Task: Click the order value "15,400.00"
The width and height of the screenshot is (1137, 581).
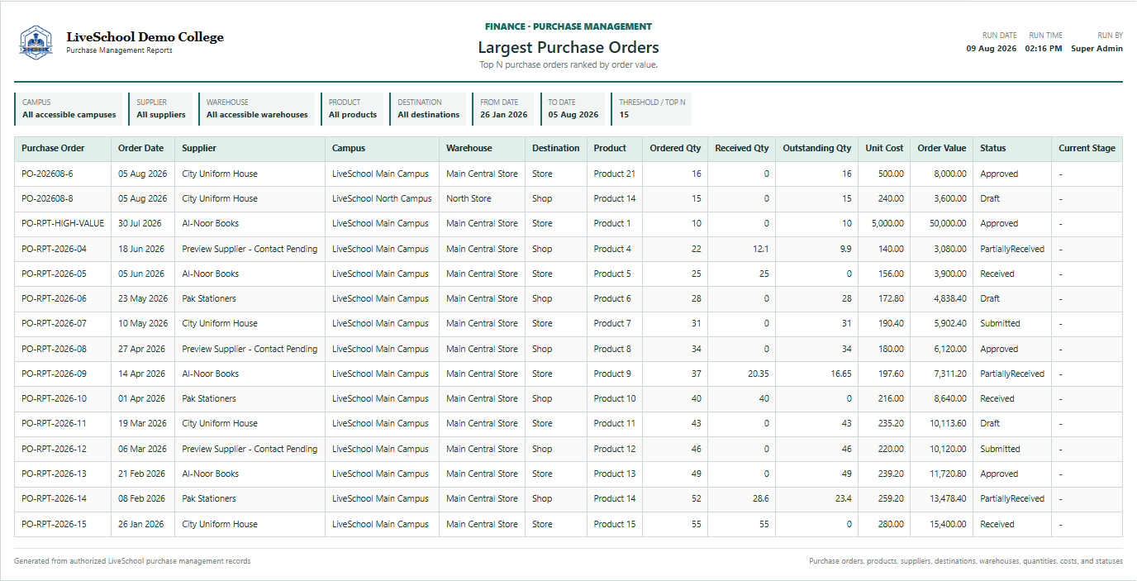Action: pos(948,524)
